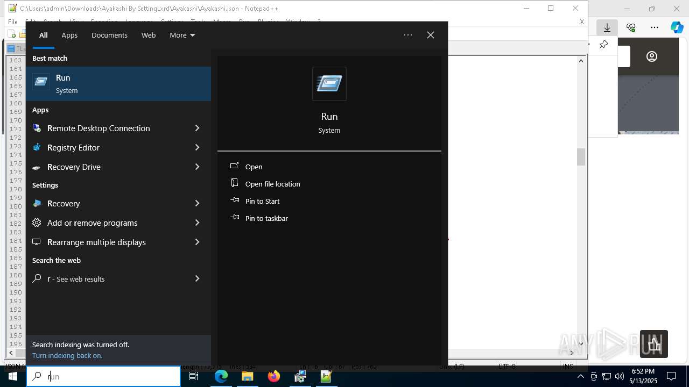Open Copilot in Edge toolbar
Screen dimensions: 689x387
tap(677, 27)
